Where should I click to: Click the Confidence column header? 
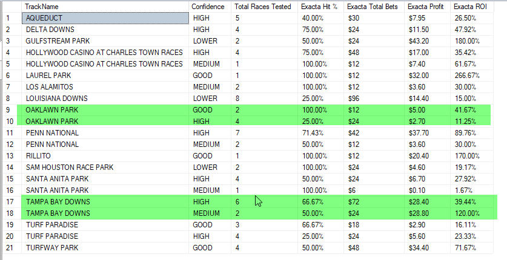pyautogui.click(x=210, y=7)
